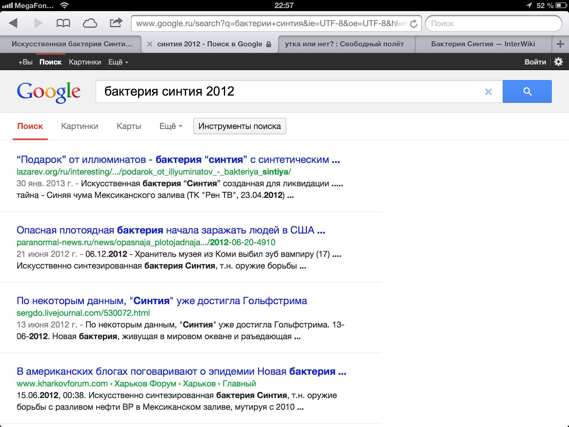Click the Google logo
The image size is (569, 427).
49,92
